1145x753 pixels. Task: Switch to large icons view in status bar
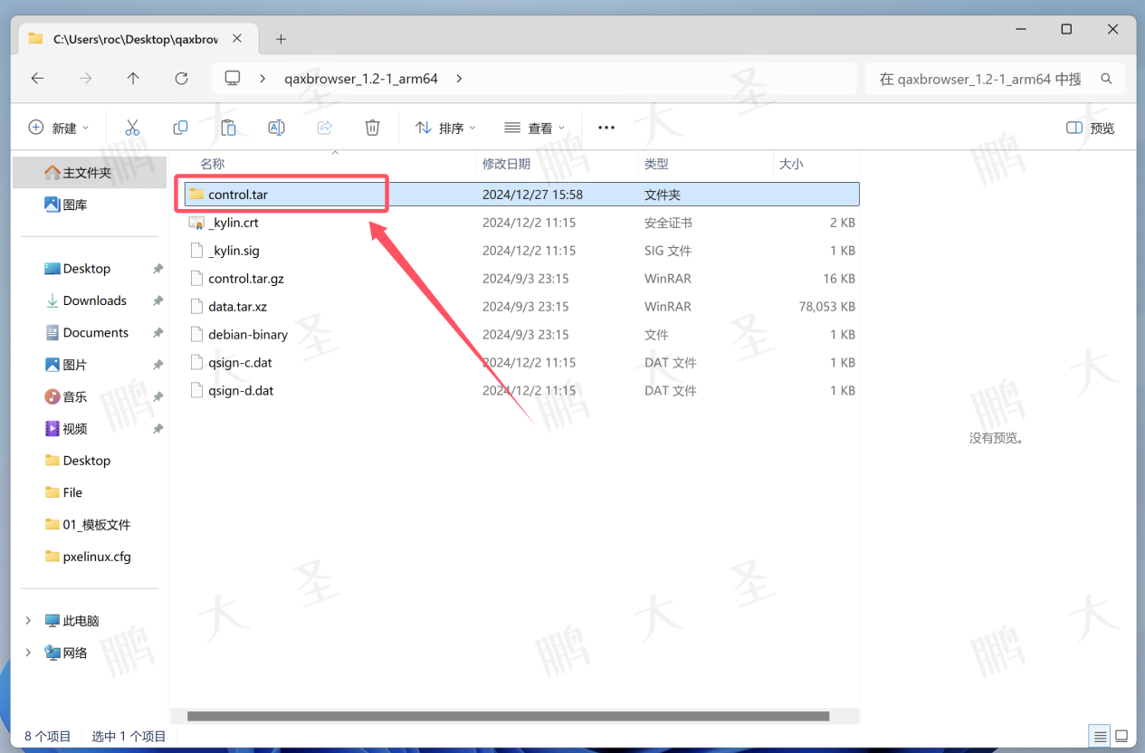coord(1121,736)
